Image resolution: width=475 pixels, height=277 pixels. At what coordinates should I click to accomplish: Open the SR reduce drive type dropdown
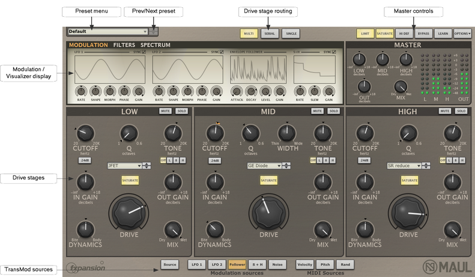(404, 166)
